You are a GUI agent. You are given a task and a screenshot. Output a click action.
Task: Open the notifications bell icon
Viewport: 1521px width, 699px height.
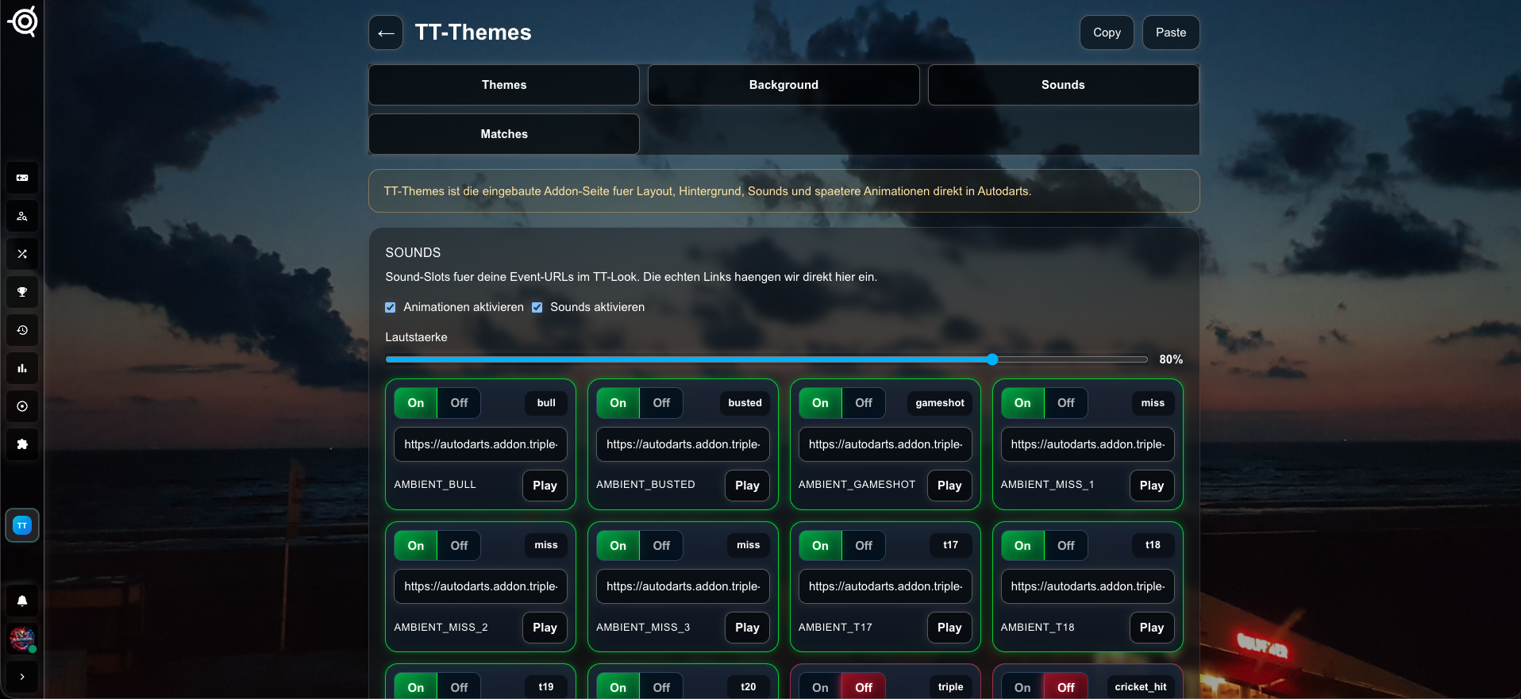[22, 601]
